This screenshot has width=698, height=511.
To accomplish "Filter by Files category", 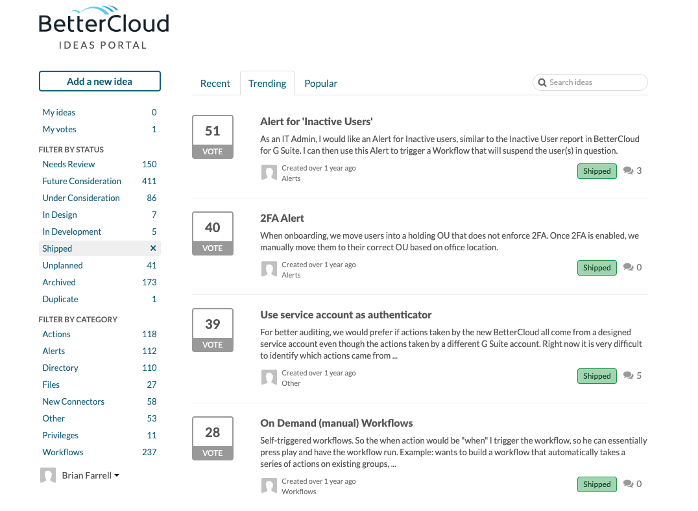I will point(100,385).
